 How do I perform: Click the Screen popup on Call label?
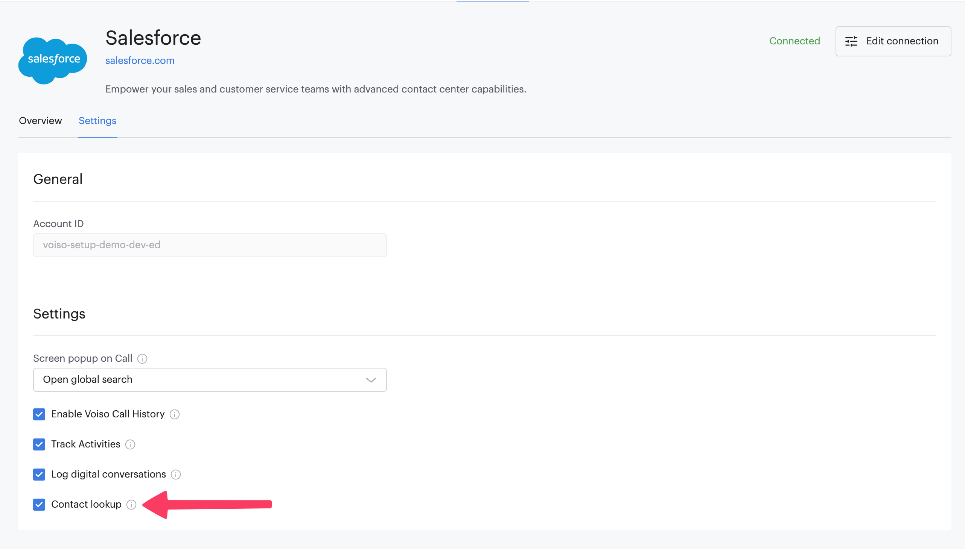pyautogui.click(x=83, y=358)
